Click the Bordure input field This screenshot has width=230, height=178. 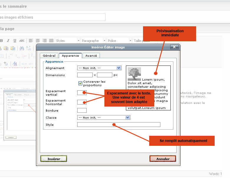coord(82,110)
